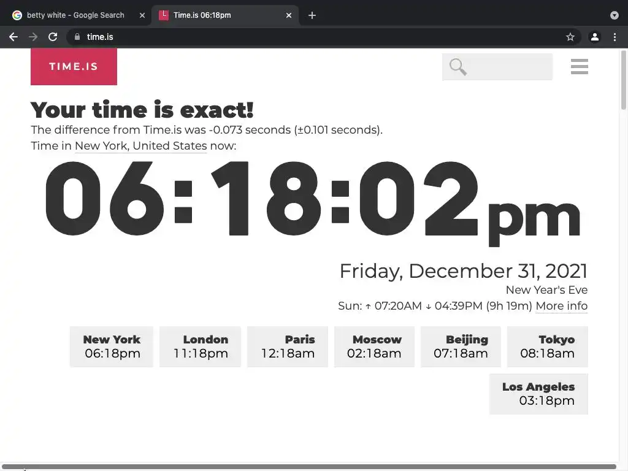Image resolution: width=628 pixels, height=471 pixels.
Task: Click the horizontal scrollbar at bottom
Action: [309, 467]
